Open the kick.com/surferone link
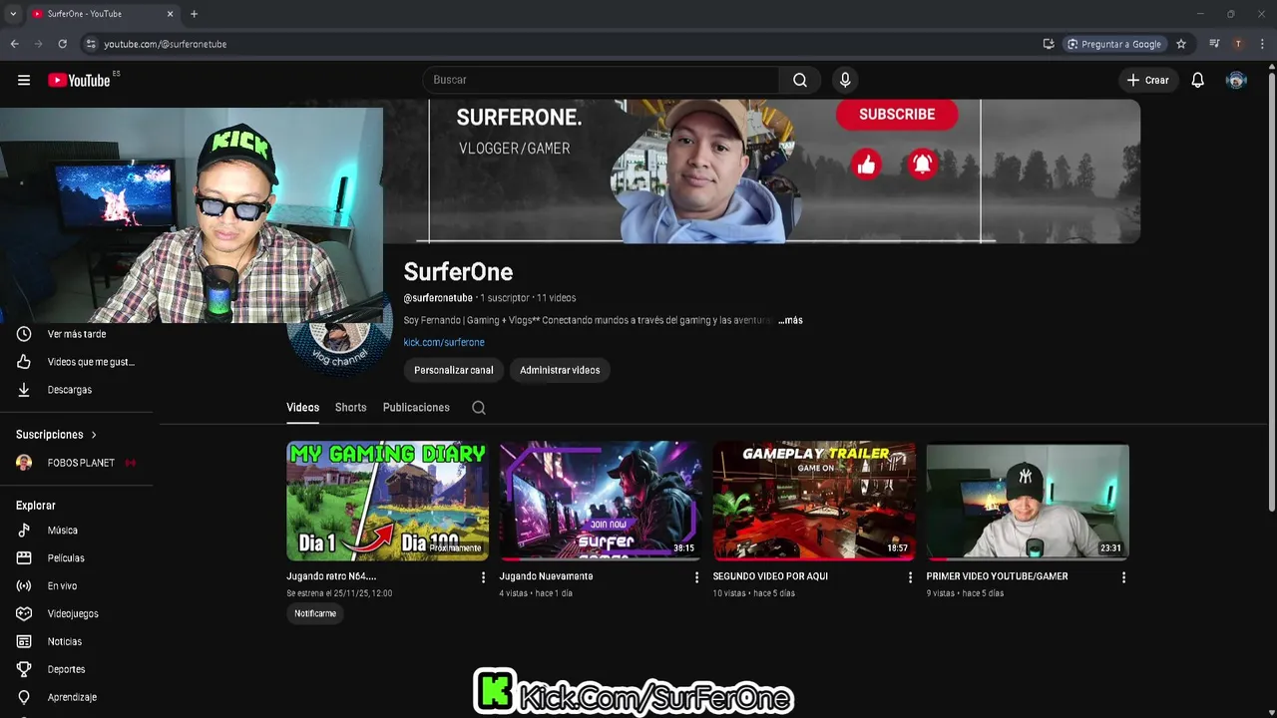1277x718 pixels. pos(444,342)
